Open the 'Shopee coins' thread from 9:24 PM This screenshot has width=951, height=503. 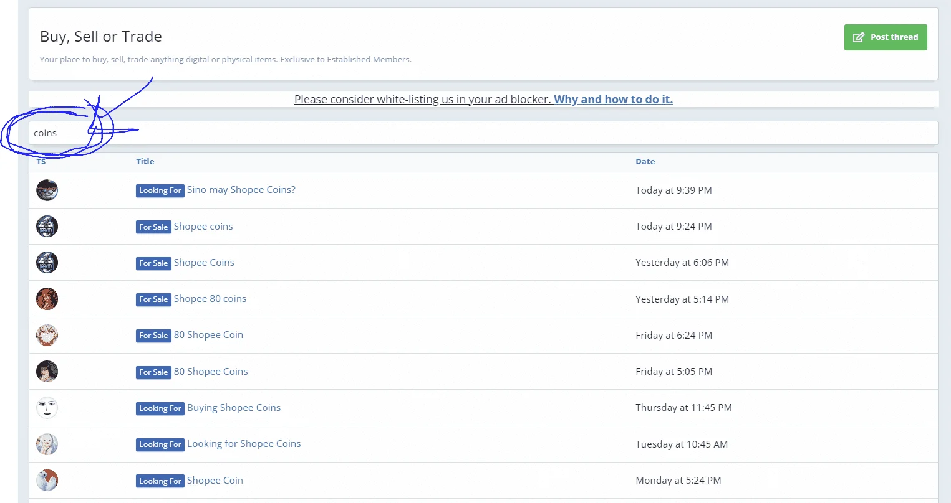click(x=203, y=227)
